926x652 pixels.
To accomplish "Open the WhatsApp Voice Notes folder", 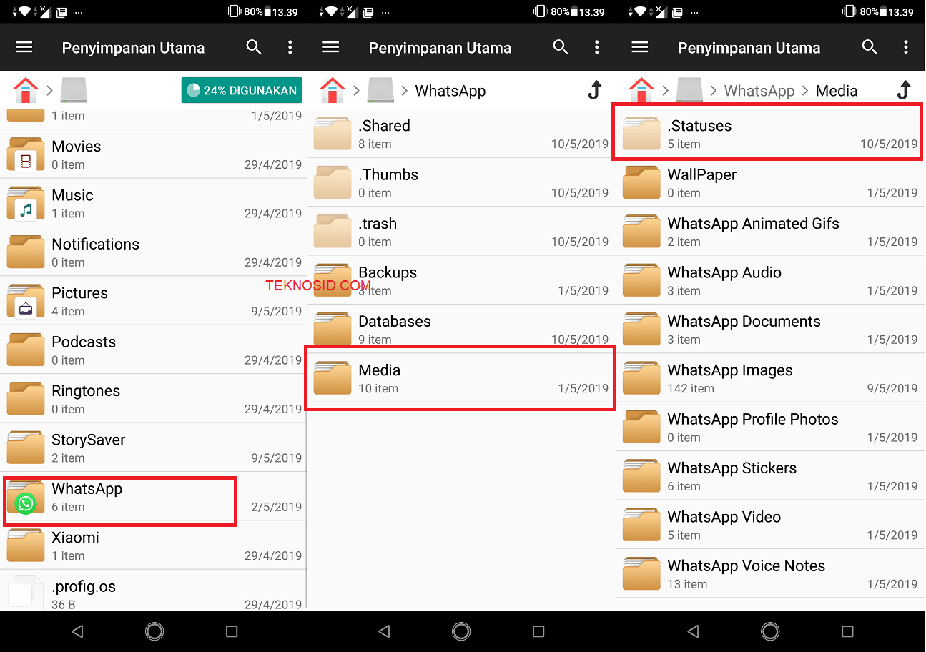I will pyautogui.click(x=770, y=574).
